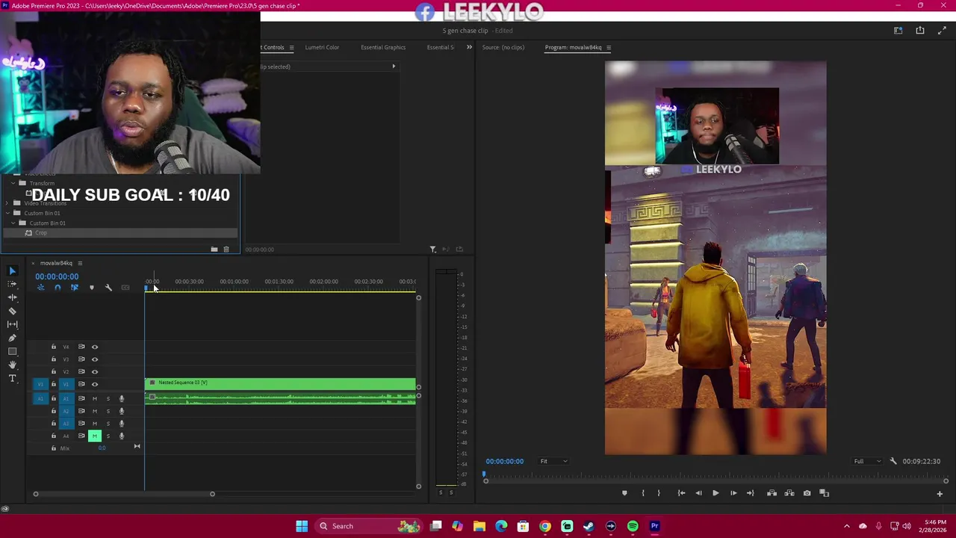This screenshot has width=956, height=538.
Task: Click the timeline Add Marker icon
Action: tap(92, 288)
